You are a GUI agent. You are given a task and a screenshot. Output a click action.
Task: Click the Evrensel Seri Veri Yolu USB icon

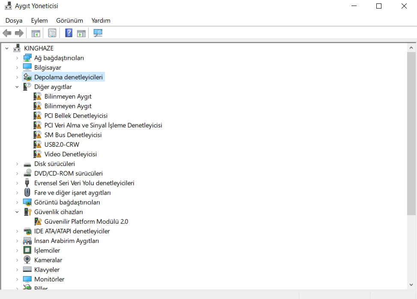[27, 183]
